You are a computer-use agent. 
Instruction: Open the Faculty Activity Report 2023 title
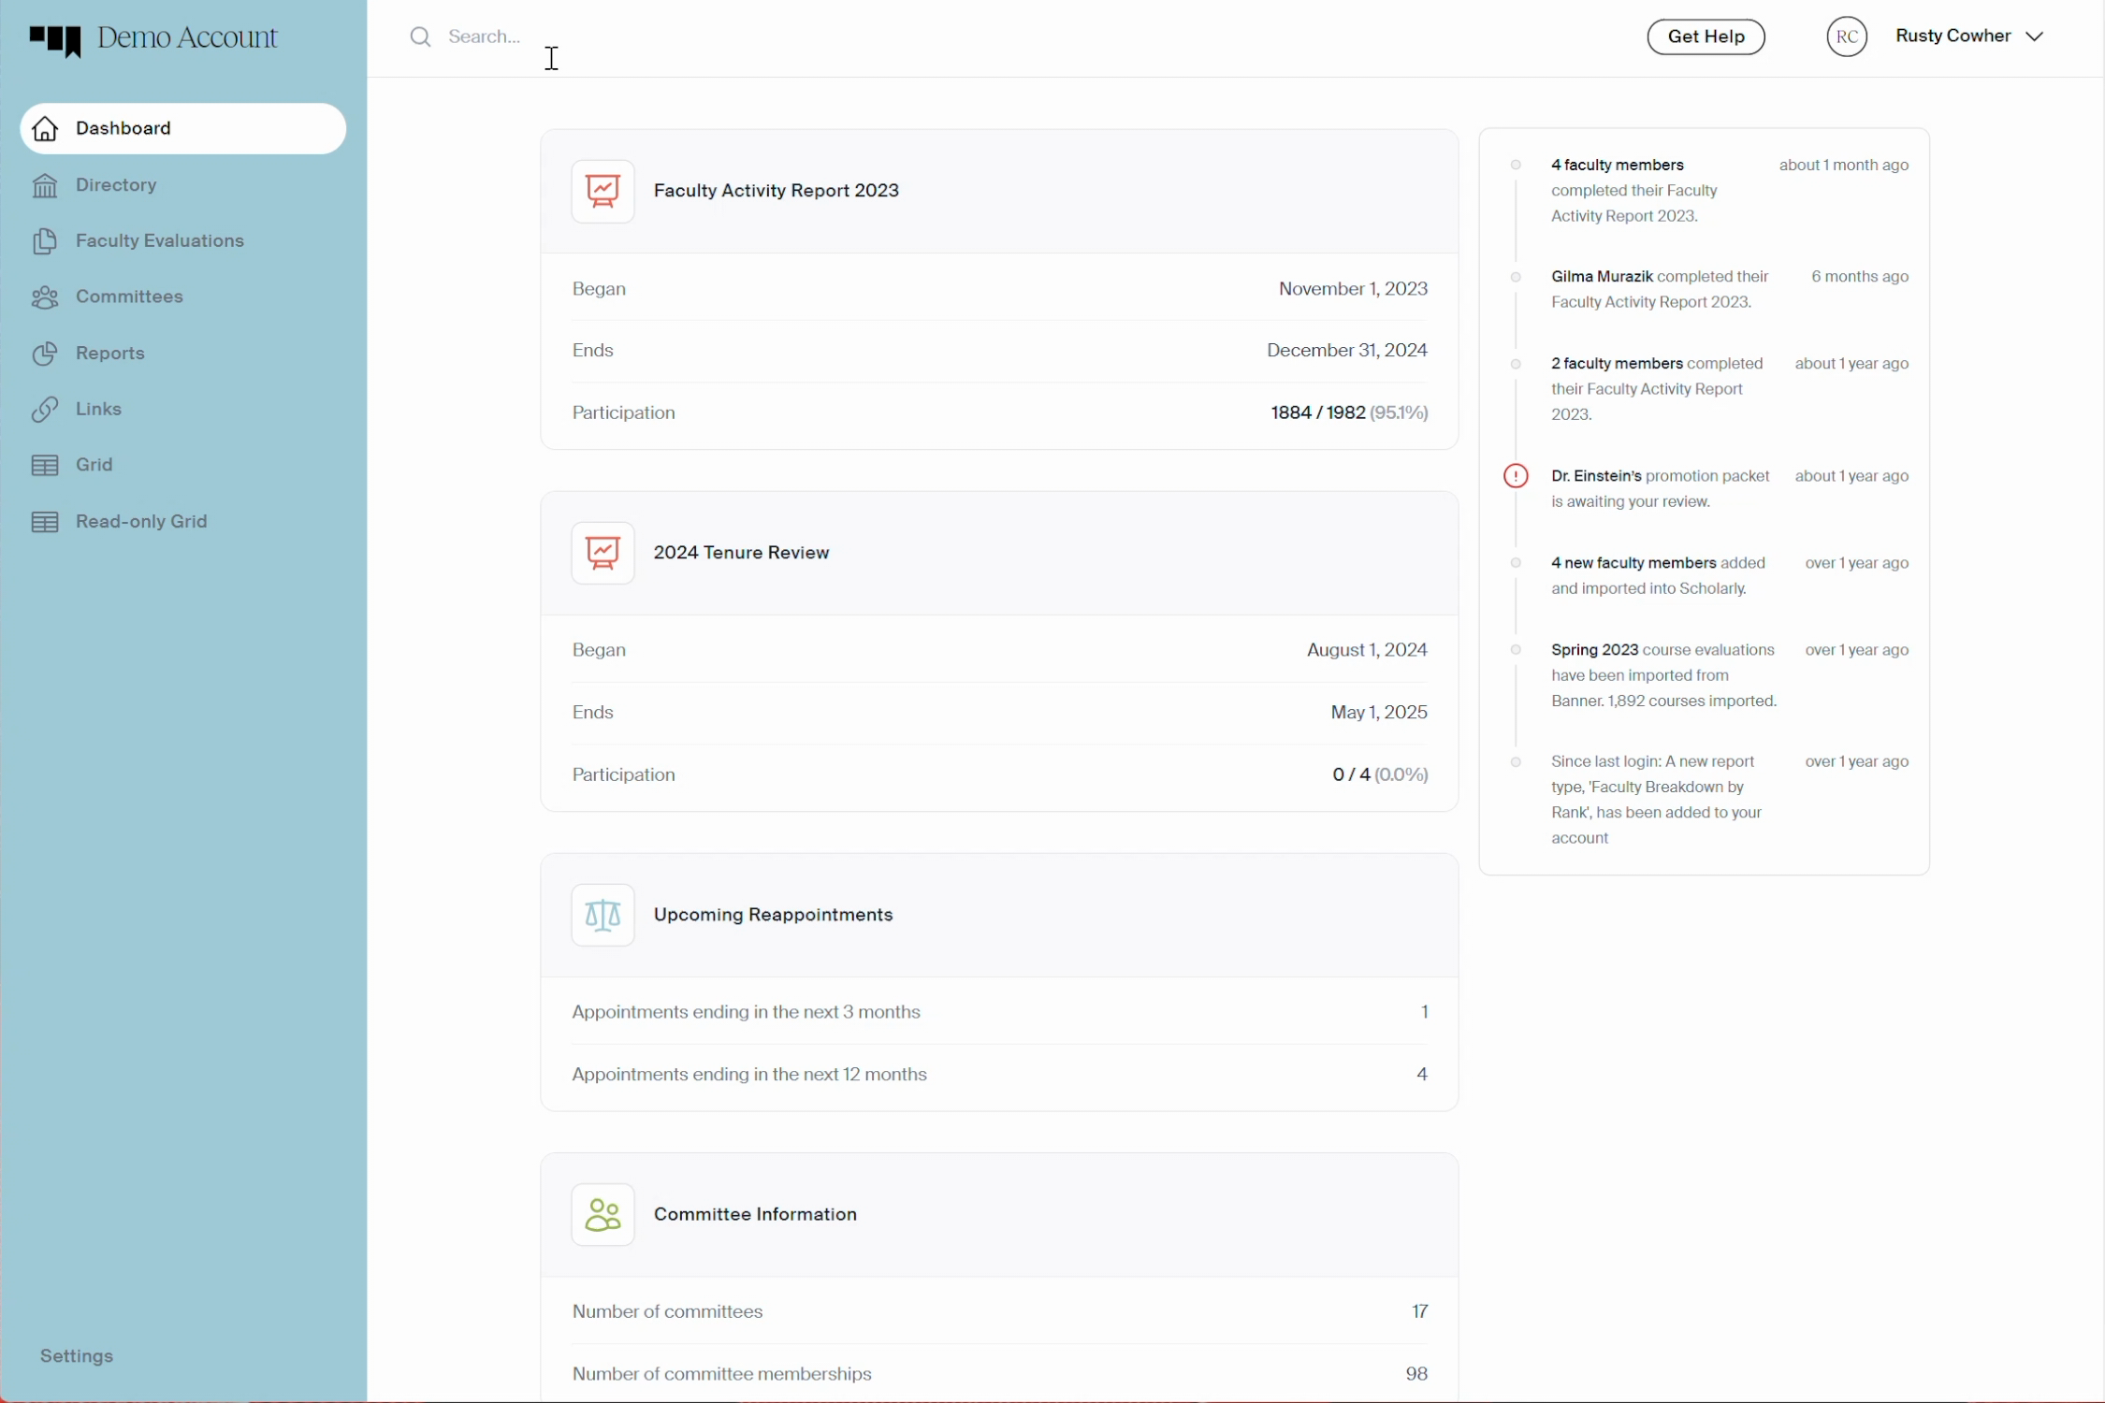[776, 191]
